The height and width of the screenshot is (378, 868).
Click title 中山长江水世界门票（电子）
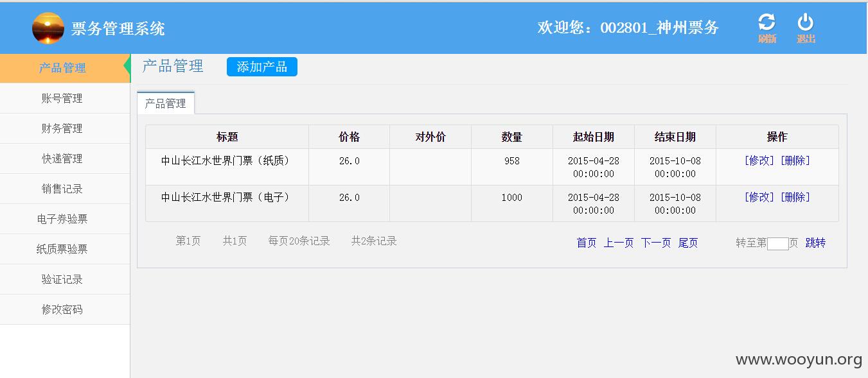point(227,197)
